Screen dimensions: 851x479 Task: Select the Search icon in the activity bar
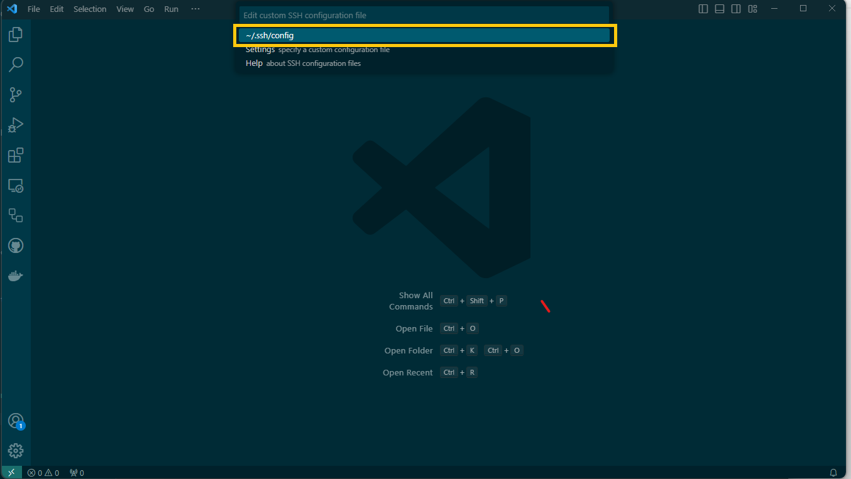click(x=16, y=65)
